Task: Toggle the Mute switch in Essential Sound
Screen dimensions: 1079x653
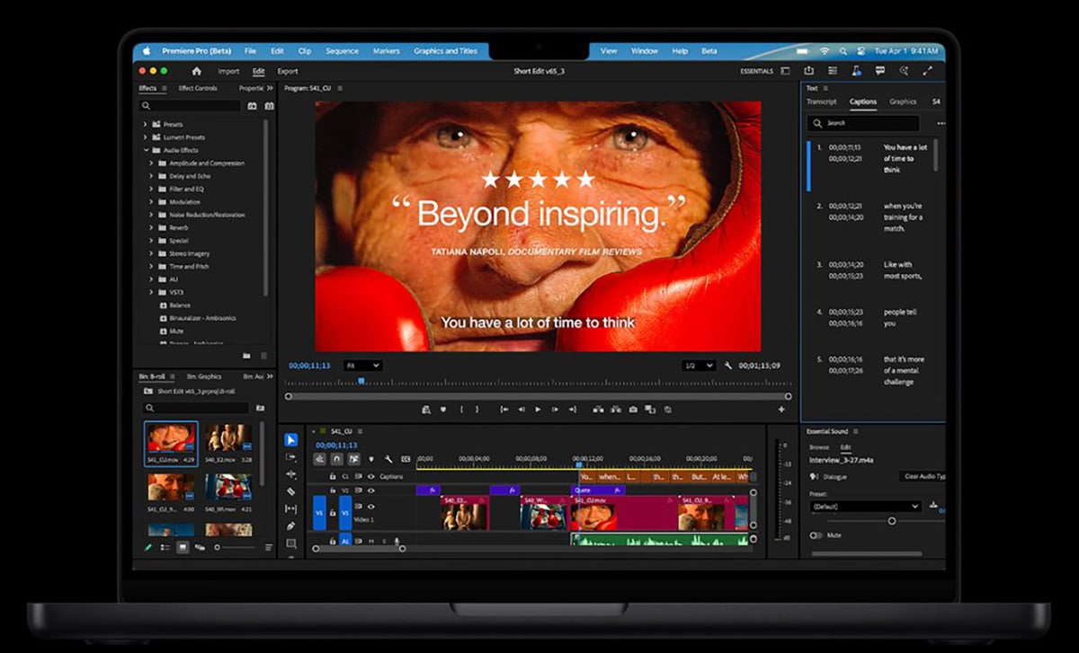Action: pos(816,535)
